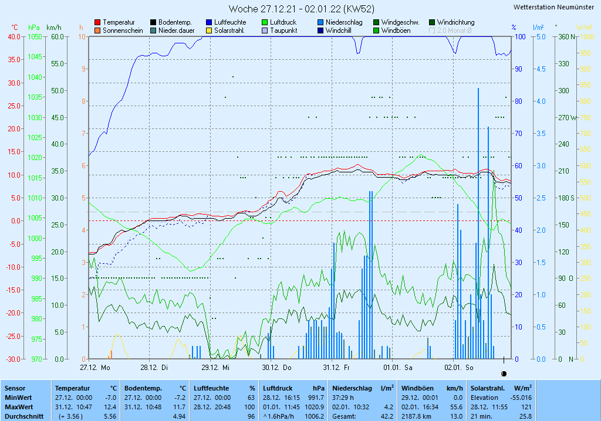The width and height of the screenshot is (601, 421).
Task: Click the precipitation duration 37:29 h
Action: [x=343, y=398]
